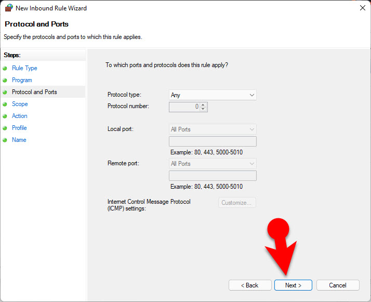This screenshot has height=302, width=371.
Task: Click the green bullet beside Name
Action: pyautogui.click(x=5, y=140)
